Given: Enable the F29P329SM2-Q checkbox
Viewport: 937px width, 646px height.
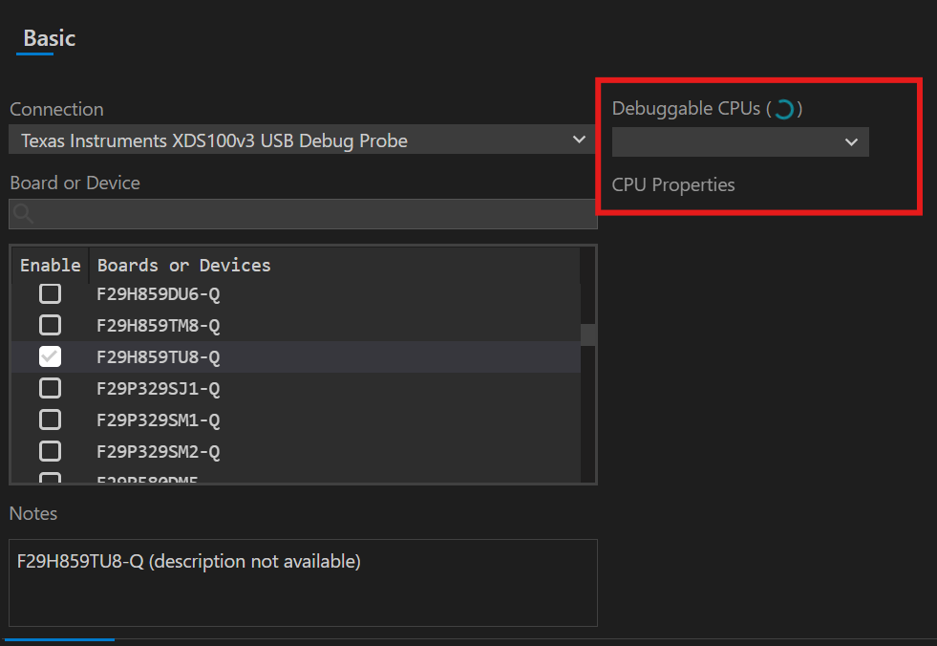Looking at the screenshot, I should point(51,451).
